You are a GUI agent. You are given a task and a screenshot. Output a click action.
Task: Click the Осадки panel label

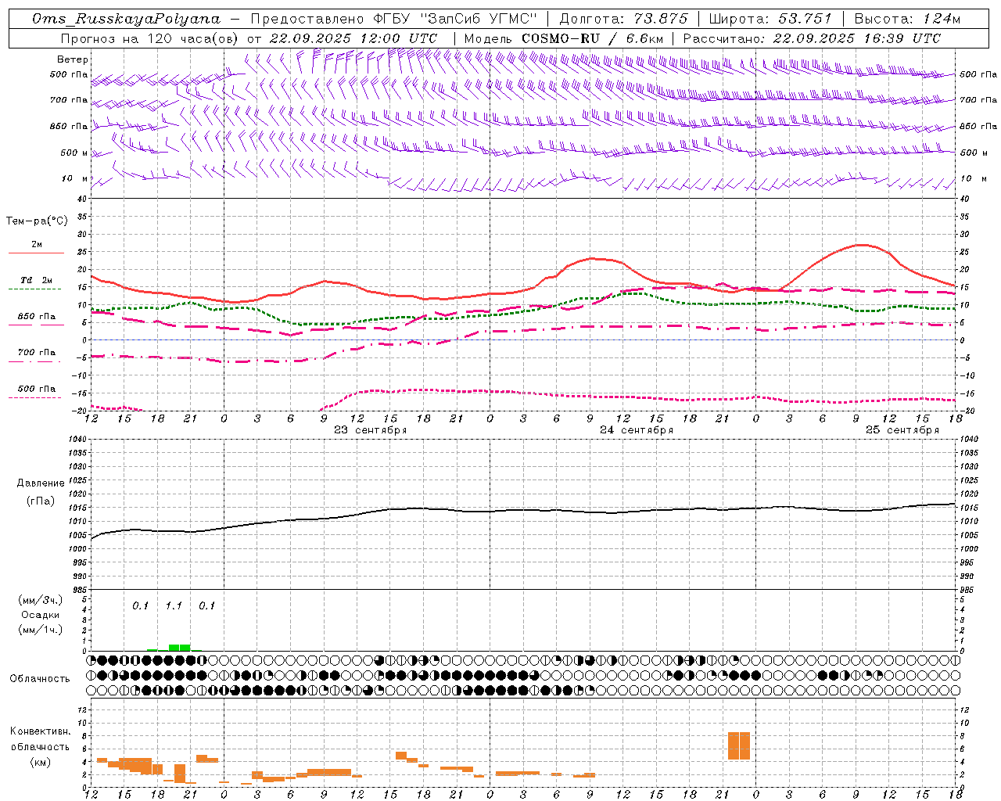(41, 615)
